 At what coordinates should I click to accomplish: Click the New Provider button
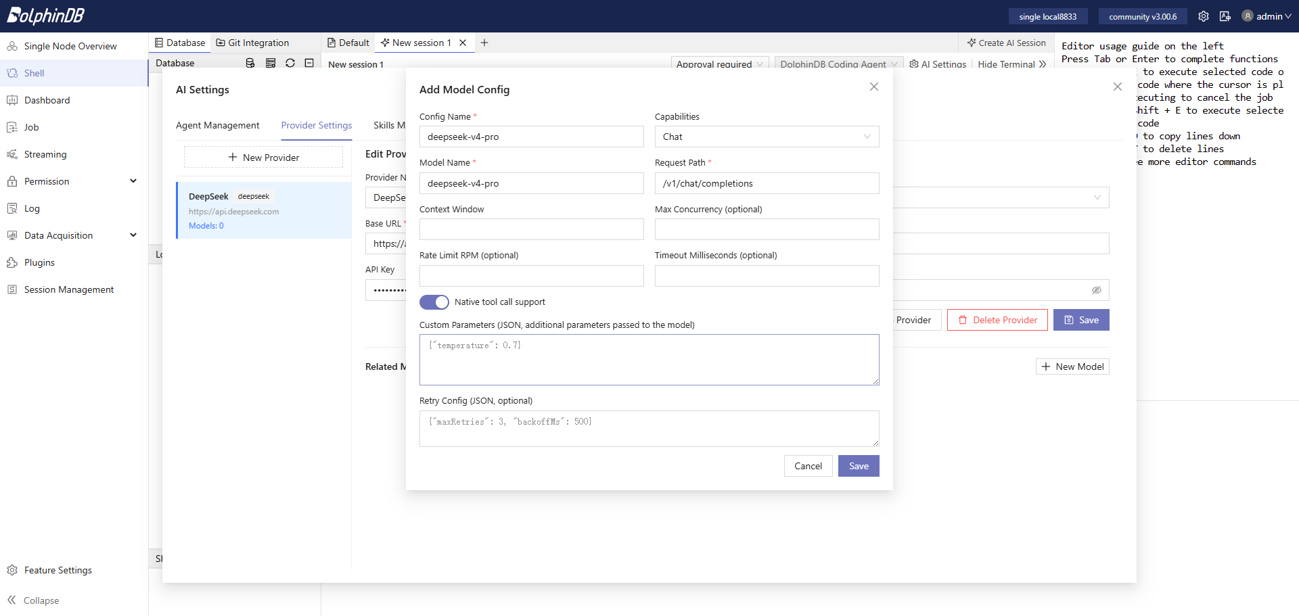point(264,158)
